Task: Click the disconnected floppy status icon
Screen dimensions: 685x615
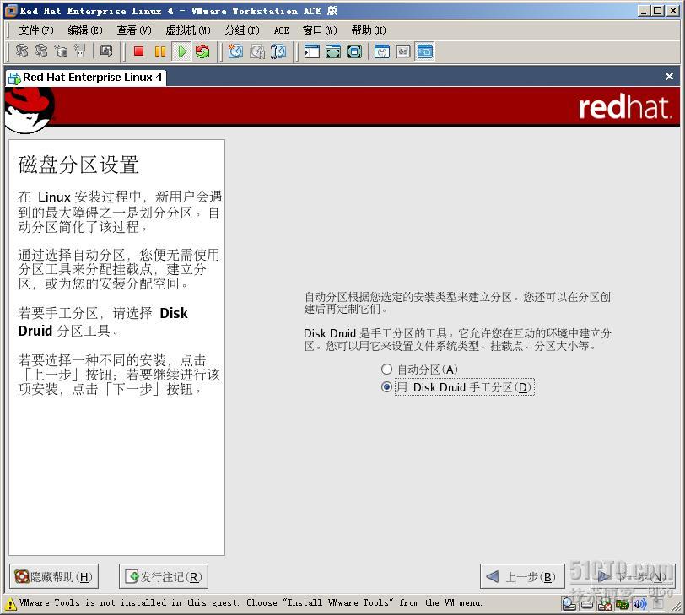Action: pyautogui.click(x=605, y=604)
